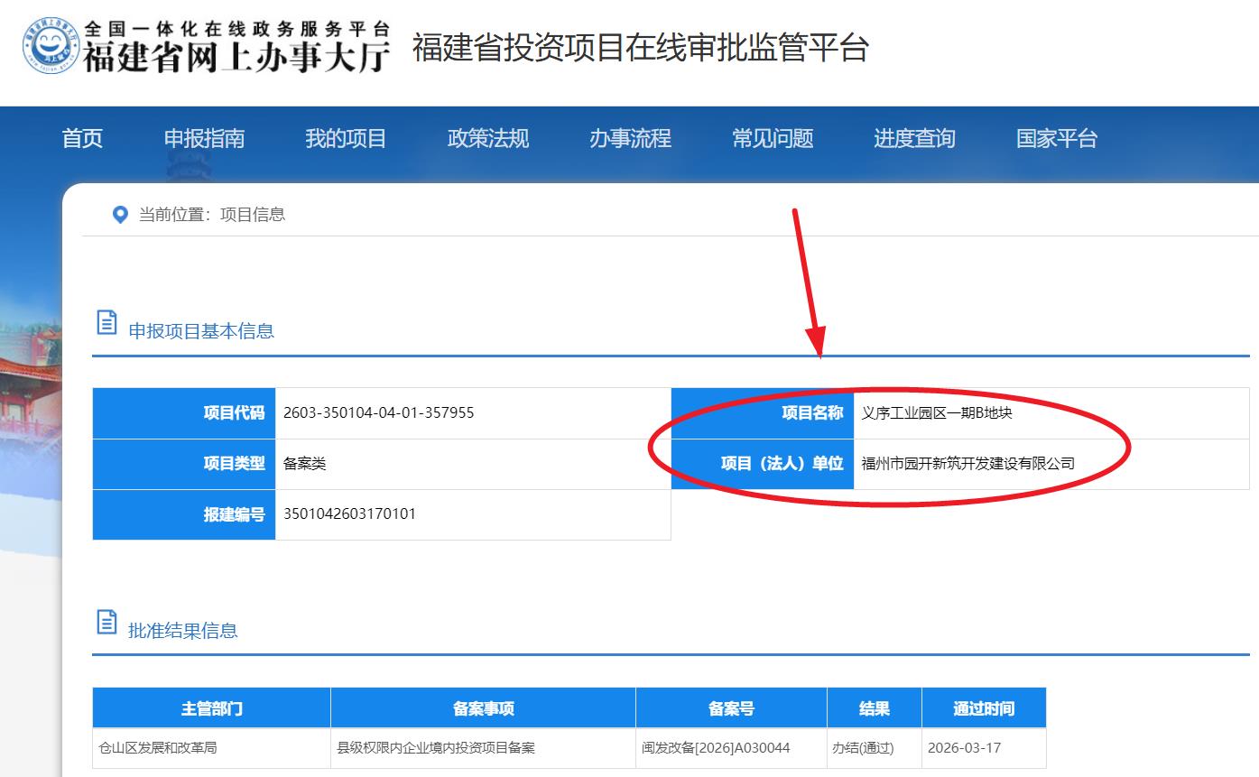Image resolution: width=1259 pixels, height=777 pixels.
Task: Click project code 2603-350104-04-01-357955
Action: tap(378, 413)
